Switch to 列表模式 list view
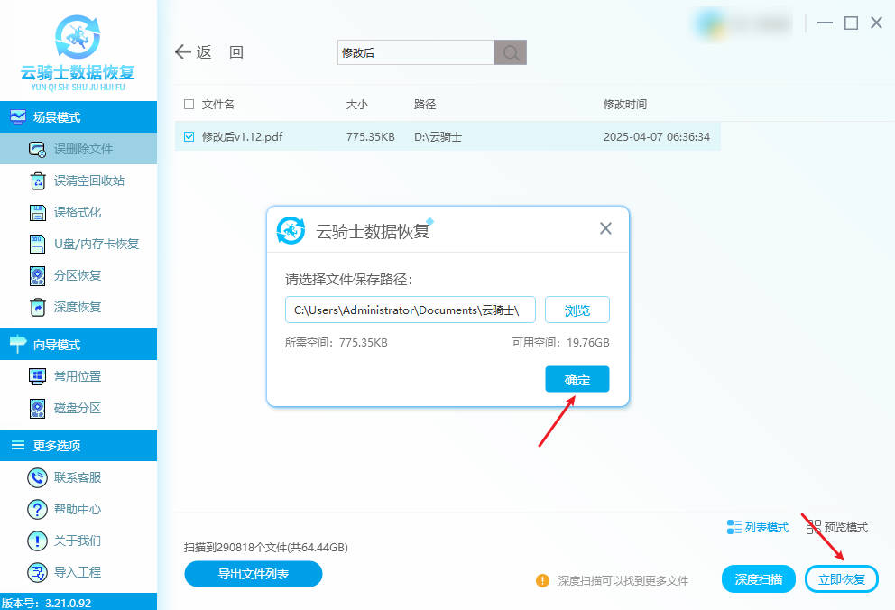 758,527
